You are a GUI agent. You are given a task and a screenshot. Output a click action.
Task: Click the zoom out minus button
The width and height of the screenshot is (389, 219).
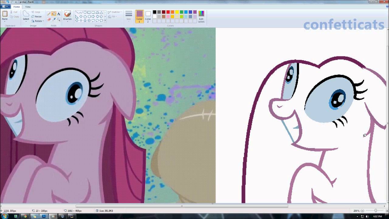tap(362, 210)
